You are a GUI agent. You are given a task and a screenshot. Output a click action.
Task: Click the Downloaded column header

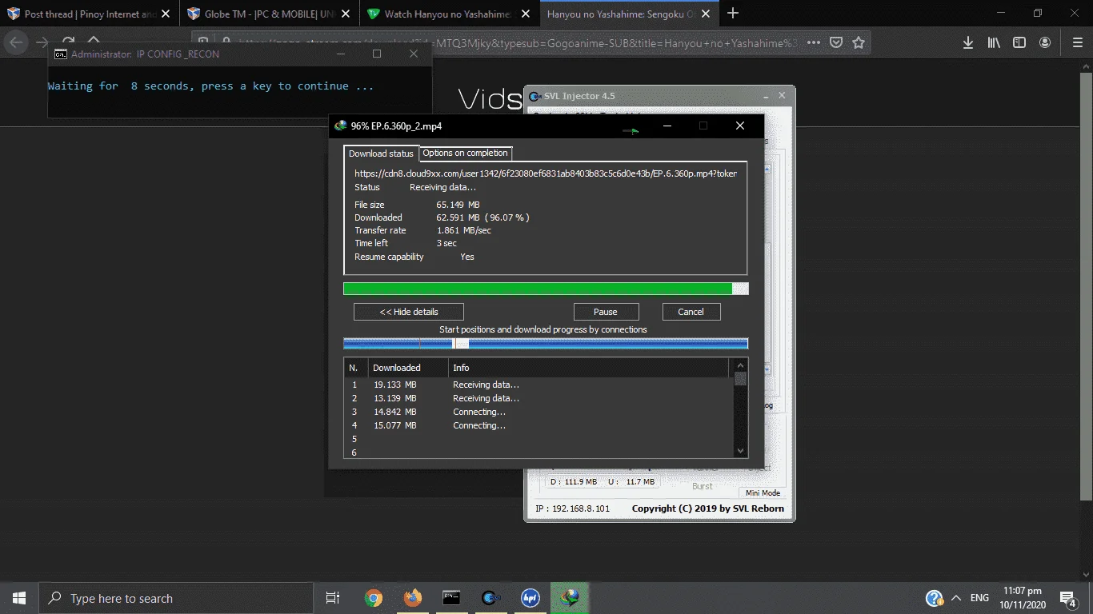tap(407, 368)
